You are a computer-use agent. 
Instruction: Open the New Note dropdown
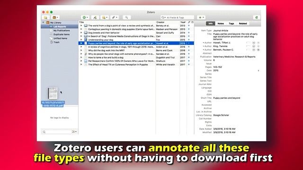[105, 17]
